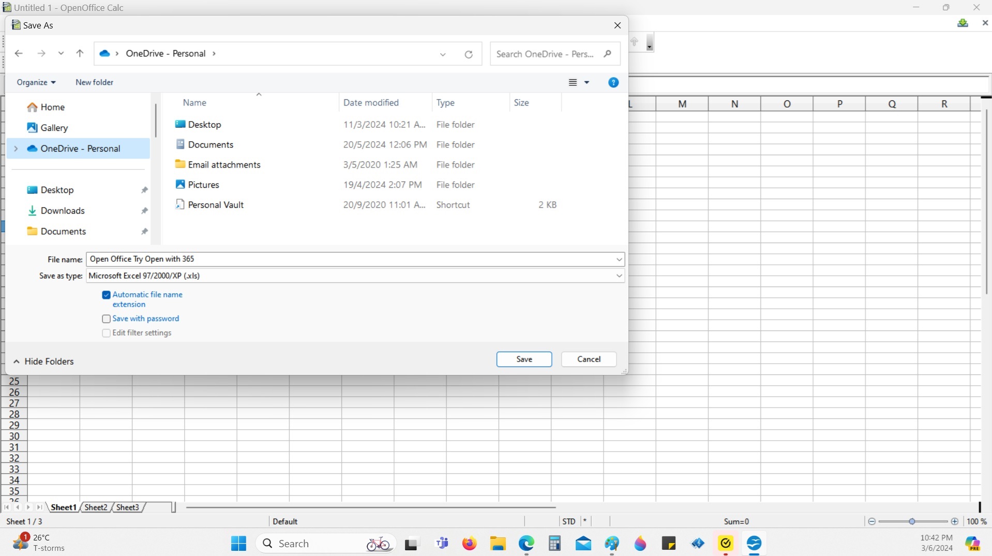Open the dialog help icon
992x556 pixels.
pos(613,83)
